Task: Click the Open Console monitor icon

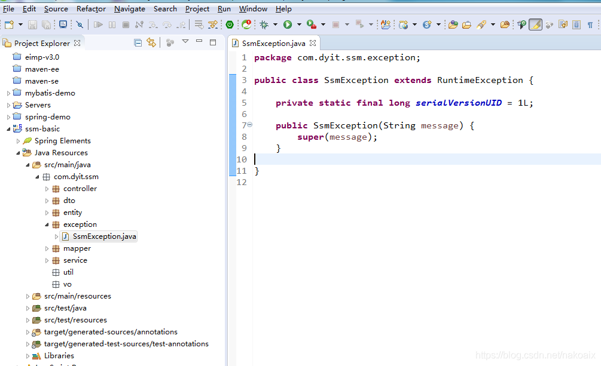Action: pos(63,24)
